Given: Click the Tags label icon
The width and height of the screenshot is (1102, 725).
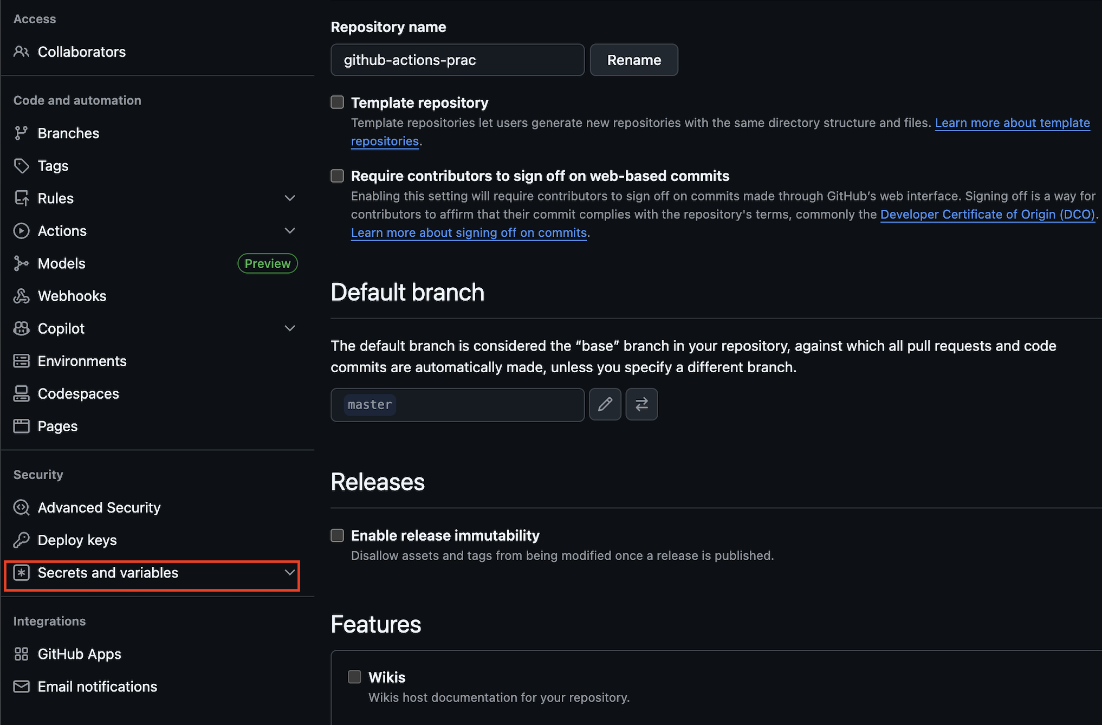Looking at the screenshot, I should [x=21, y=166].
